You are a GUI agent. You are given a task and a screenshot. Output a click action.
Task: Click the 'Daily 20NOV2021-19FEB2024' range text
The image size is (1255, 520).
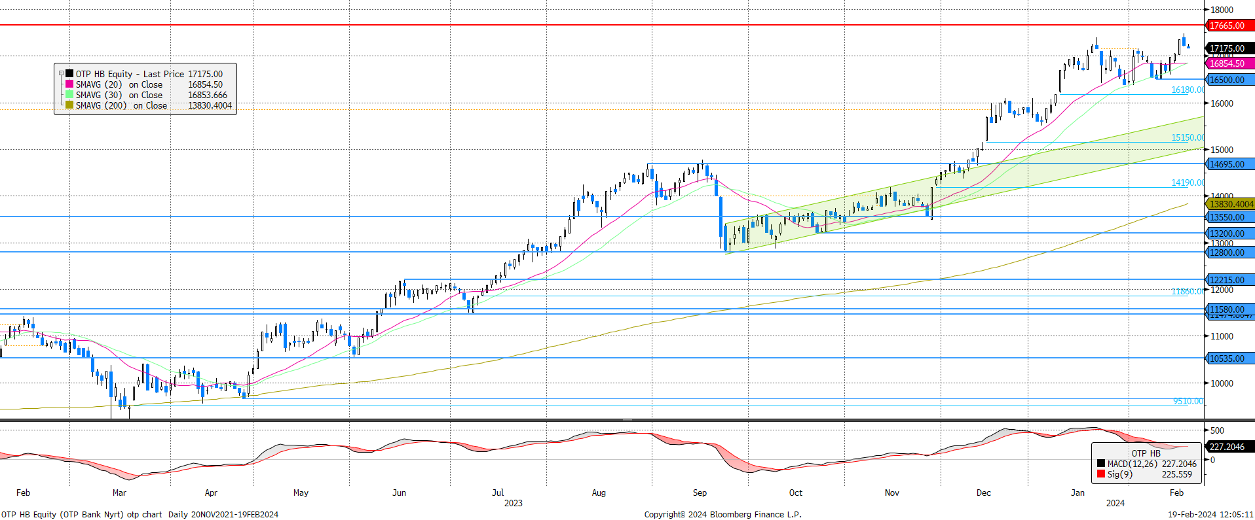coord(223,514)
